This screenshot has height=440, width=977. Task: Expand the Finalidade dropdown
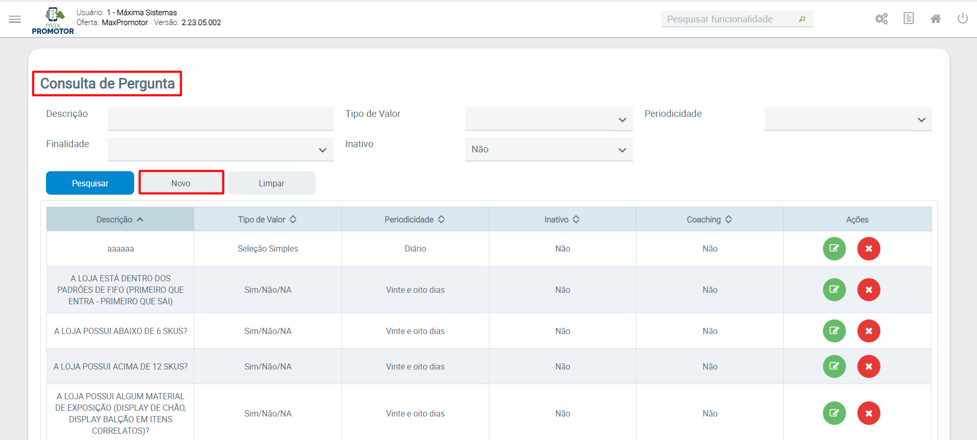[220, 150]
